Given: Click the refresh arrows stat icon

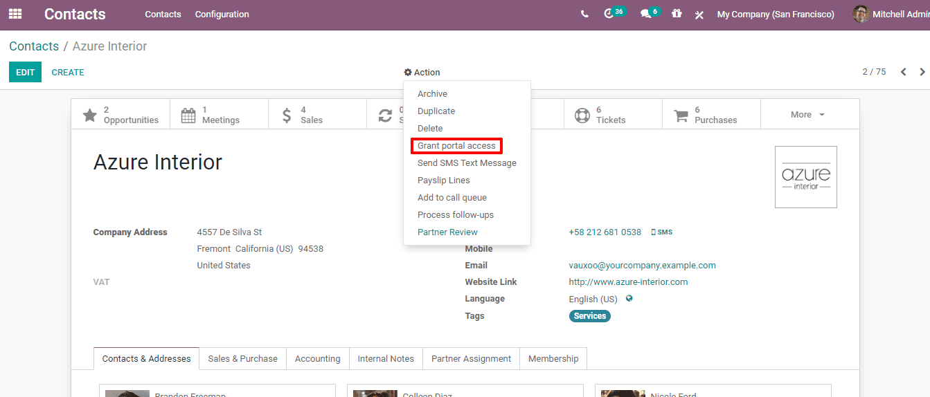Looking at the screenshot, I should pyautogui.click(x=385, y=116).
